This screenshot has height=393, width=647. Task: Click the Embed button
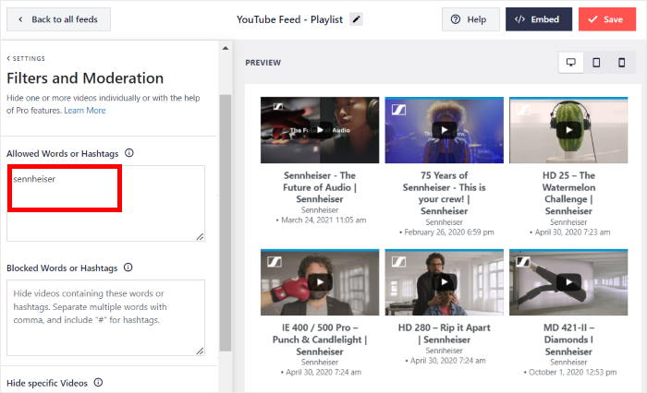(539, 19)
